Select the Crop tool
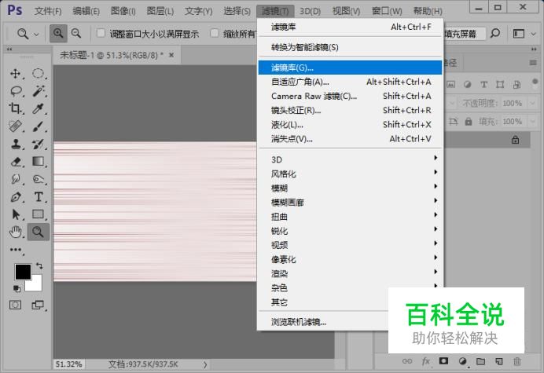544x373 pixels. 15,108
